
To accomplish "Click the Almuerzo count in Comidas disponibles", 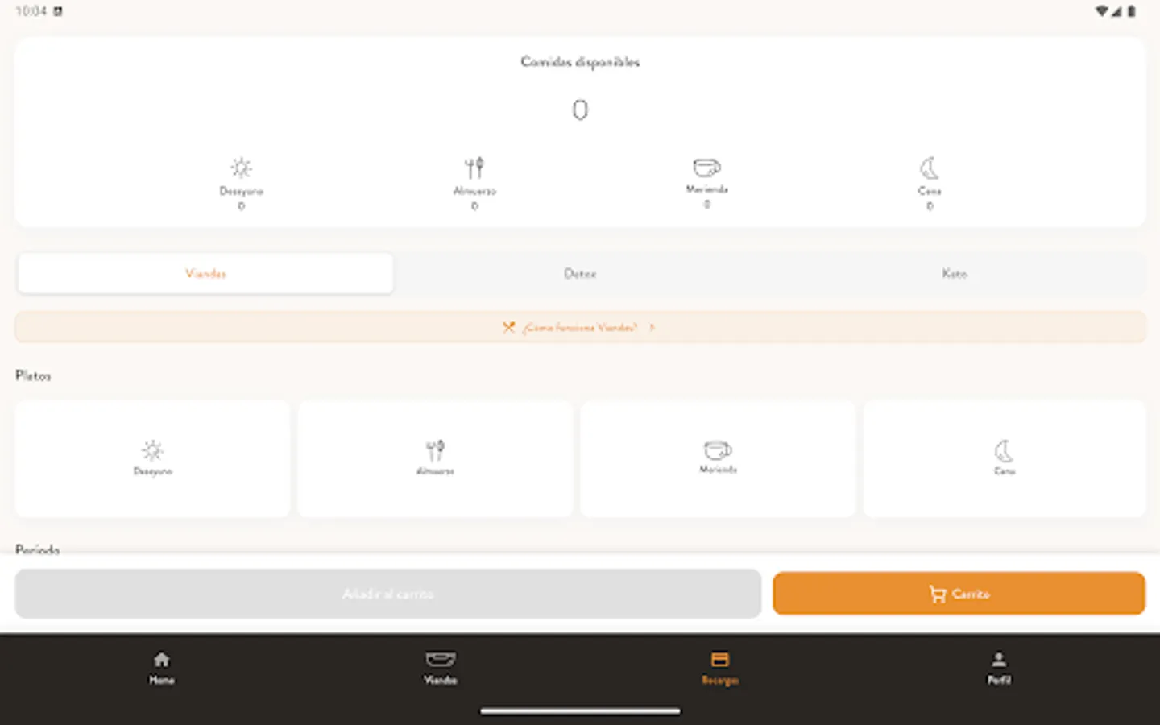I will (x=474, y=205).
